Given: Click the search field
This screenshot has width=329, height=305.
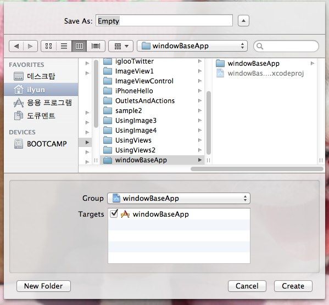Looking at the screenshot, I should click(x=286, y=46).
